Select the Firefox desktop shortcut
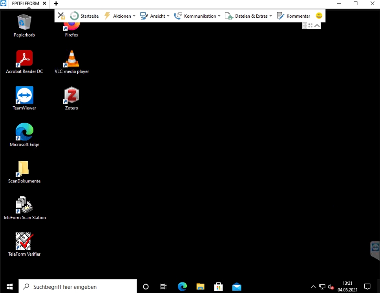 click(71, 29)
